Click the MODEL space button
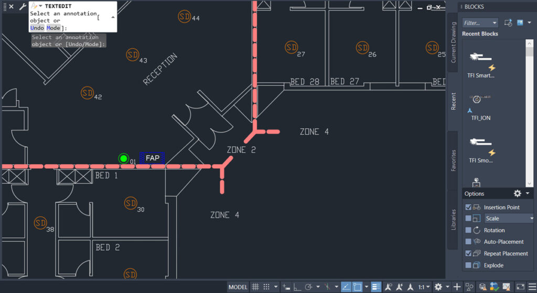The image size is (537, 293). pyautogui.click(x=238, y=287)
